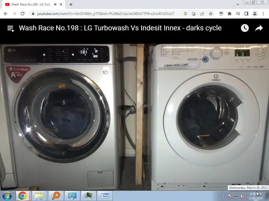Open Action Center flag tray icon
269x201 pixels.
pyautogui.click(x=230, y=196)
